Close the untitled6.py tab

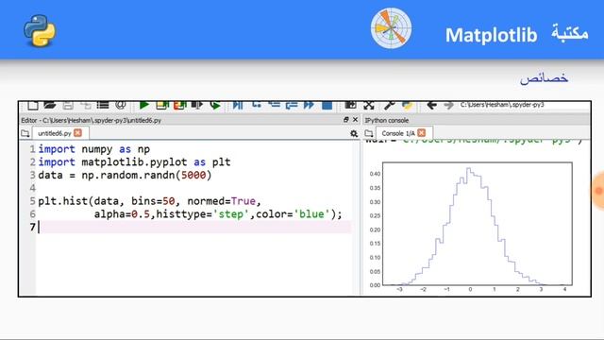pos(77,133)
